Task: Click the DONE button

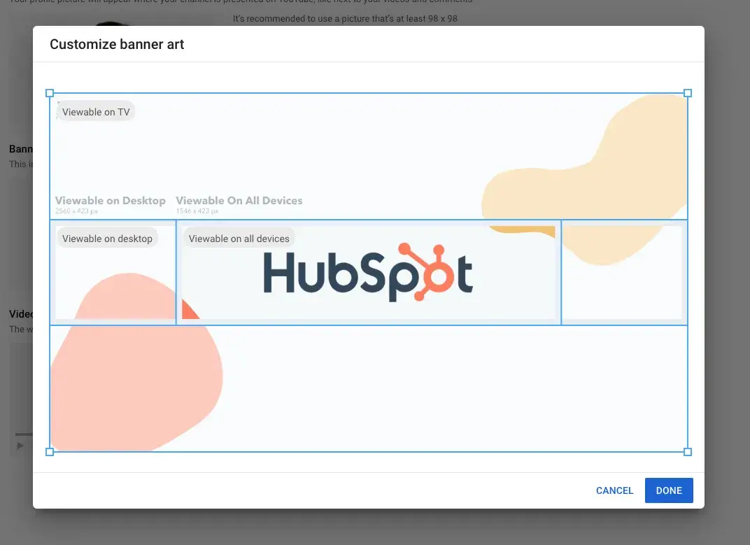Action: [669, 490]
